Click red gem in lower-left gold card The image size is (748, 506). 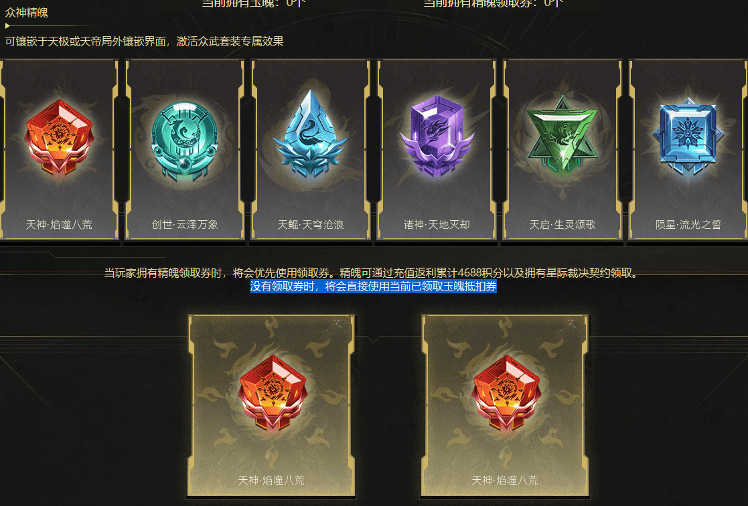click(x=273, y=394)
